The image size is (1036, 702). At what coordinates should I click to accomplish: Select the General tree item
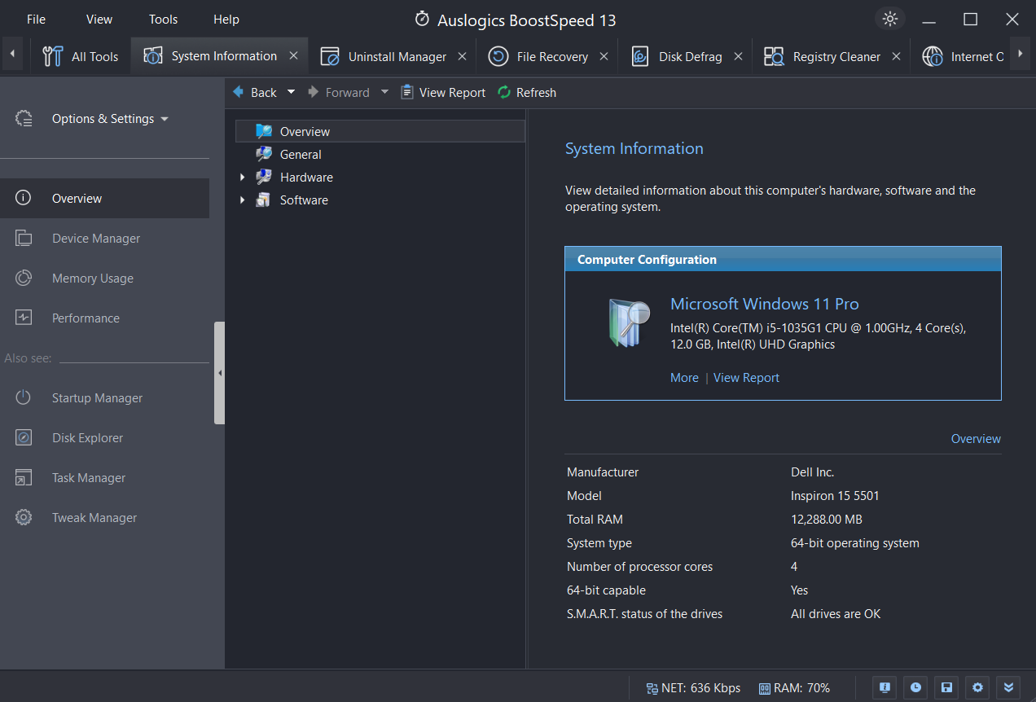[301, 154]
